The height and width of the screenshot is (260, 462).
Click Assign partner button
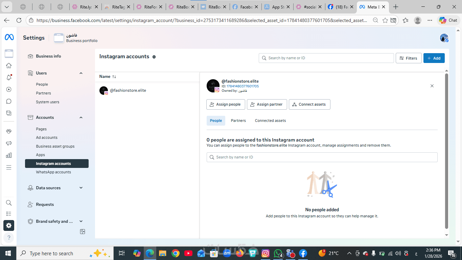click(x=267, y=104)
